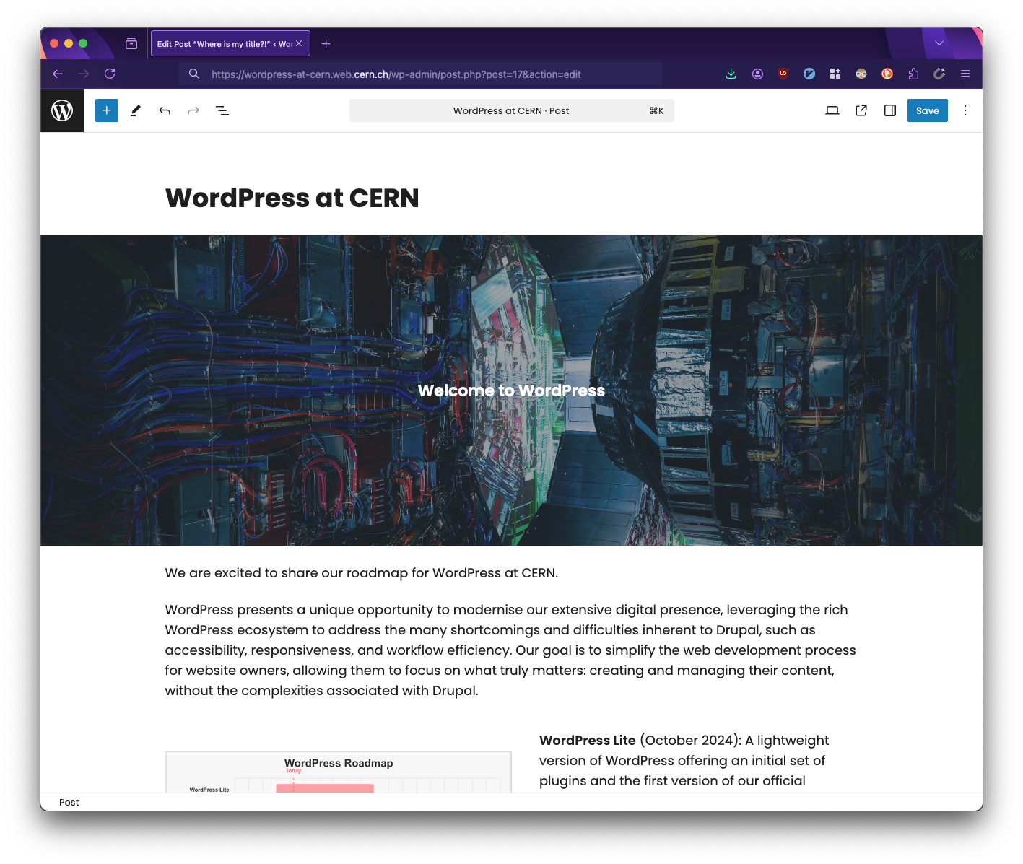Click the WordPress at CERN post title
Image resolution: width=1023 pixels, height=864 pixels.
(292, 198)
